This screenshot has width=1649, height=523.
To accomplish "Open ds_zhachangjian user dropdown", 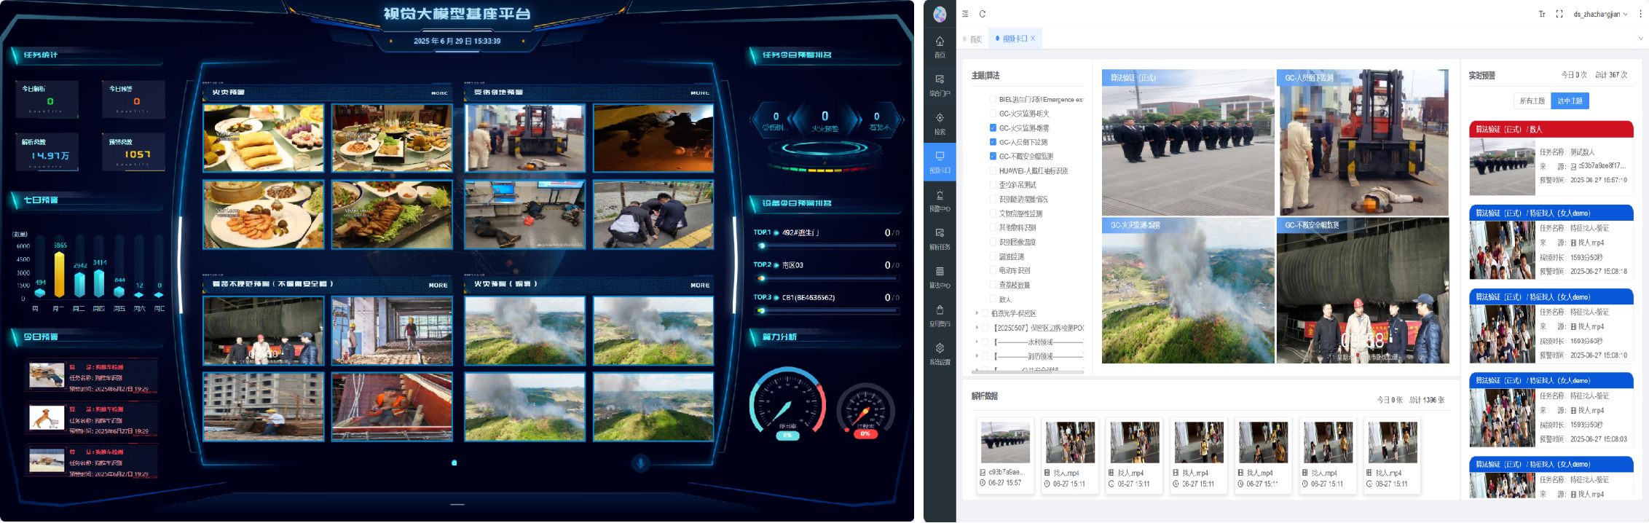I will point(1600,14).
